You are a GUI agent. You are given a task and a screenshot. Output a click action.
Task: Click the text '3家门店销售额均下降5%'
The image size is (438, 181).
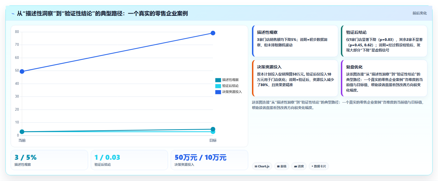277,40
